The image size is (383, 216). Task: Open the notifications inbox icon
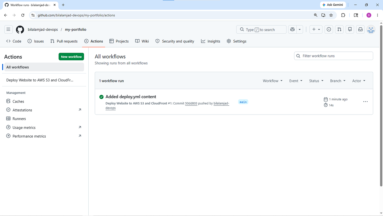pyautogui.click(x=361, y=30)
